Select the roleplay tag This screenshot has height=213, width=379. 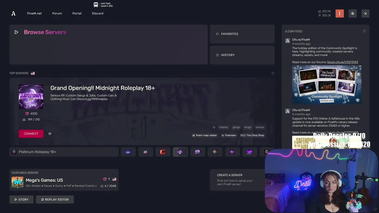[224, 127]
